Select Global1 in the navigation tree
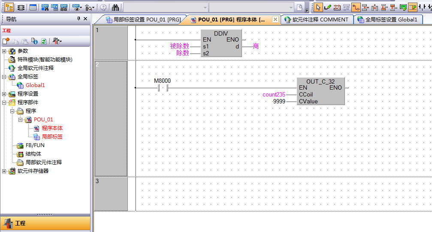Image resolution: width=432 pixels, height=232 pixels. (35, 85)
